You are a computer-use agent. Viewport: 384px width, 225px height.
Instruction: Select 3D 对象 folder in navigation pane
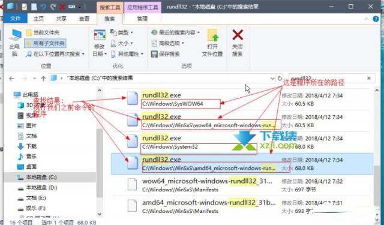31,105
